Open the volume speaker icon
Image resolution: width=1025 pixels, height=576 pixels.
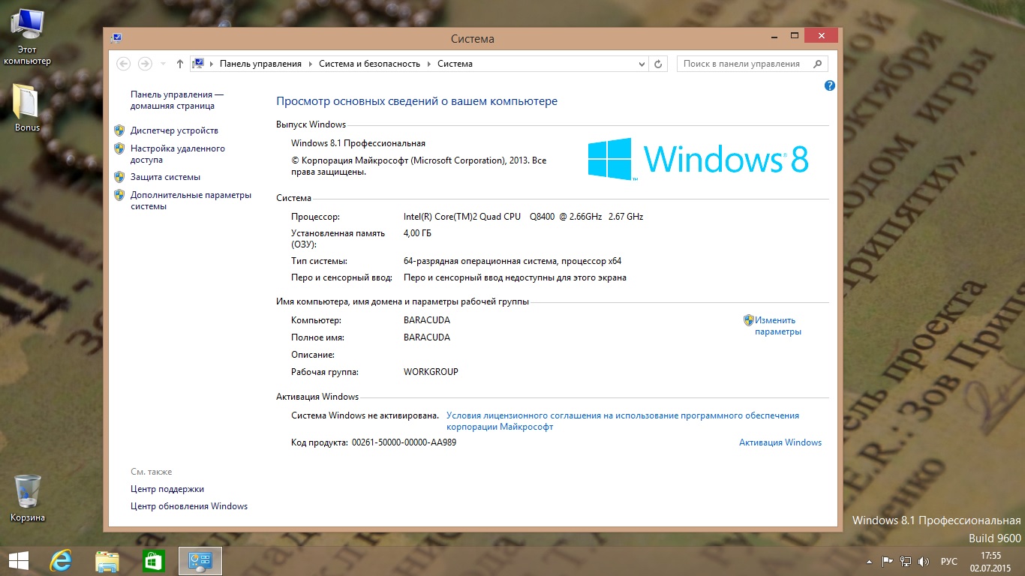pyautogui.click(x=924, y=561)
